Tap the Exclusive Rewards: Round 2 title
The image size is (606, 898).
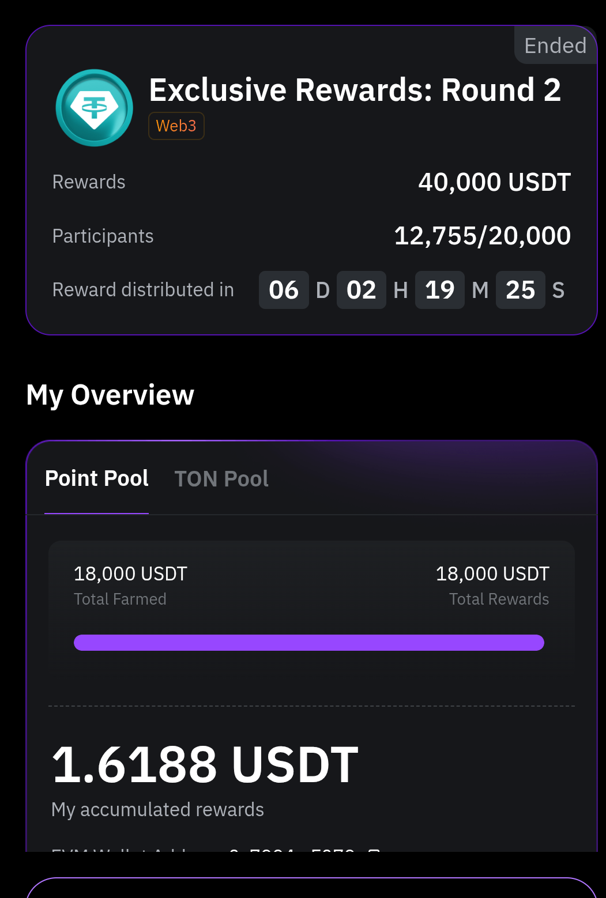point(355,90)
